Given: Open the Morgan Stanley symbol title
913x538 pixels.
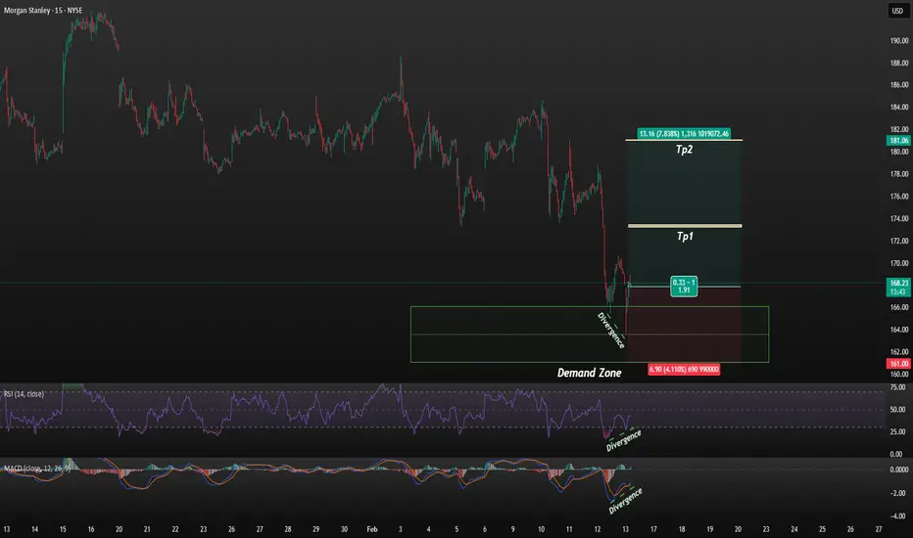Looking at the screenshot, I should pos(43,11).
